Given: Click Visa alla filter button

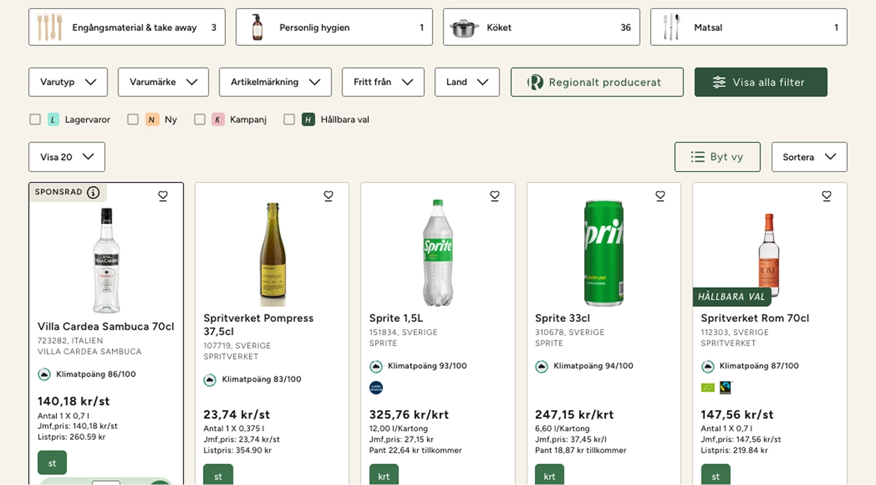Looking at the screenshot, I should [761, 82].
